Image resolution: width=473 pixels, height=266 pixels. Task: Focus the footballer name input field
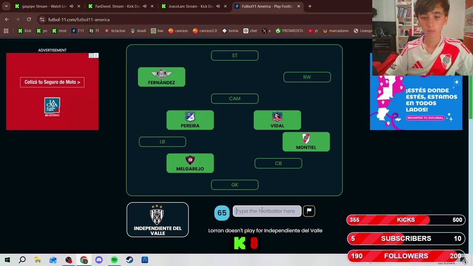point(267,211)
